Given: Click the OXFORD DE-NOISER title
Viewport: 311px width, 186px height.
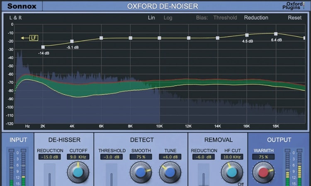Looking at the screenshot, I should click(163, 6).
